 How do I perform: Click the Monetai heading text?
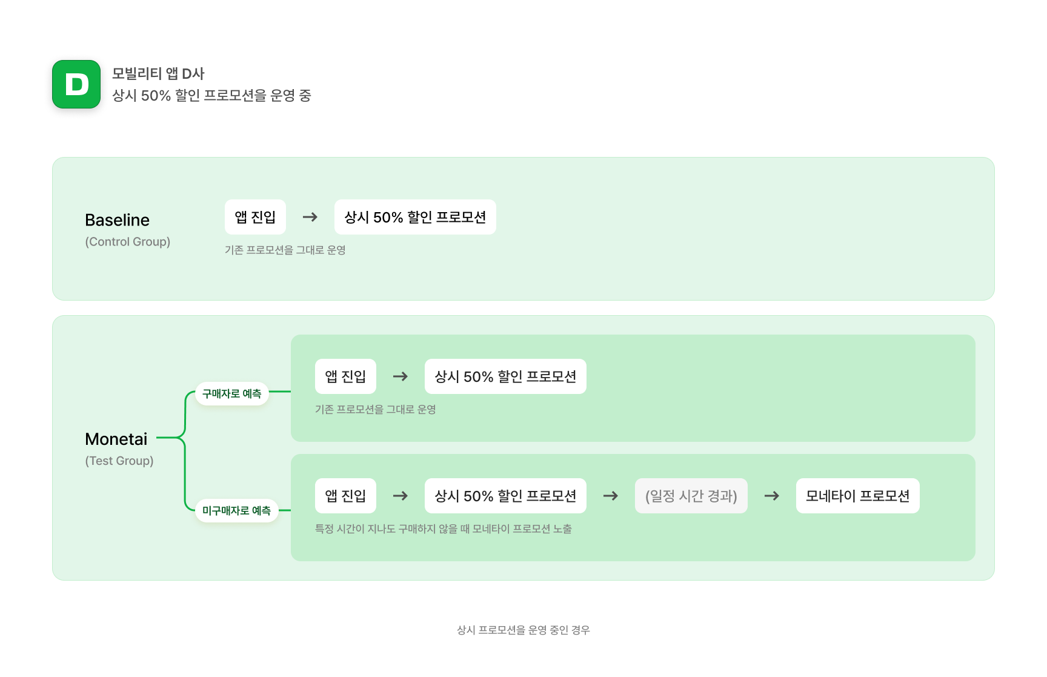pyautogui.click(x=116, y=439)
